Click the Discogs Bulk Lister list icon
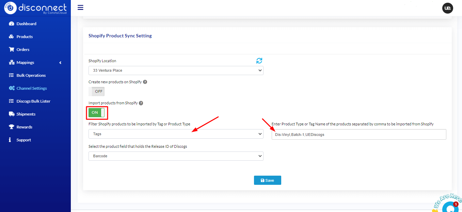Viewport: 462px width, 212px height. (11, 101)
